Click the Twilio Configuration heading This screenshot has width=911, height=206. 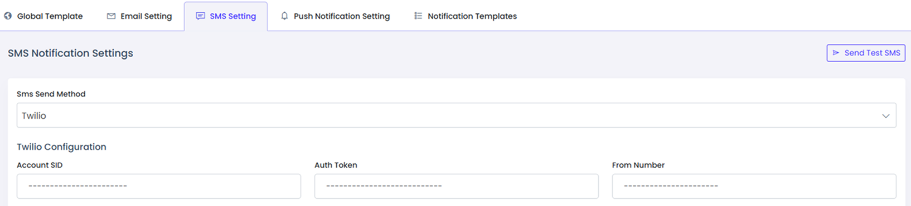(61, 147)
